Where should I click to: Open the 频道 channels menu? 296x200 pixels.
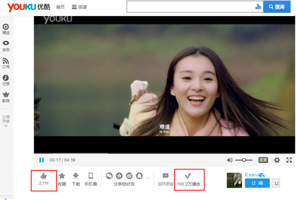[x=79, y=7]
